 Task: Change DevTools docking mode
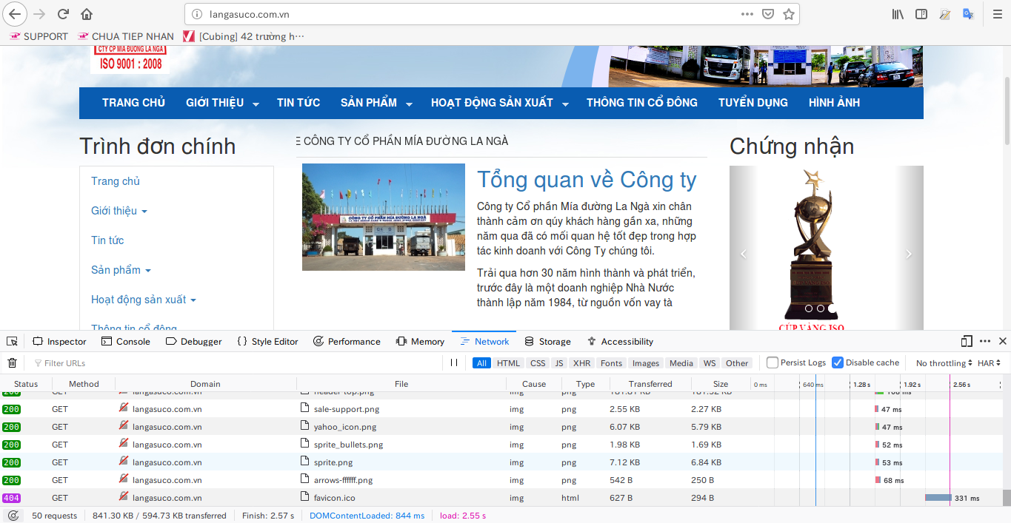967,341
